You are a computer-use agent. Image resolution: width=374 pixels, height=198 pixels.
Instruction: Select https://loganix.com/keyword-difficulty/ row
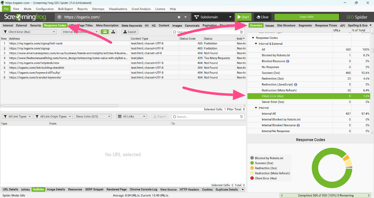(x=123, y=73)
